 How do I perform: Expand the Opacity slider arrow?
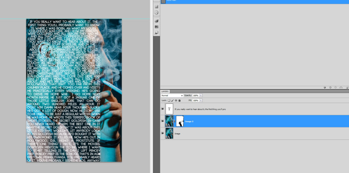pyautogui.click(x=201, y=96)
